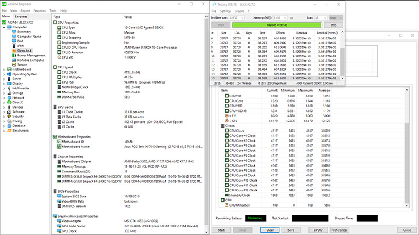The height and width of the screenshot is (235, 419).
Task: Click the AIDA64 field list vertical scrollbar
Action: [x=206, y=124]
